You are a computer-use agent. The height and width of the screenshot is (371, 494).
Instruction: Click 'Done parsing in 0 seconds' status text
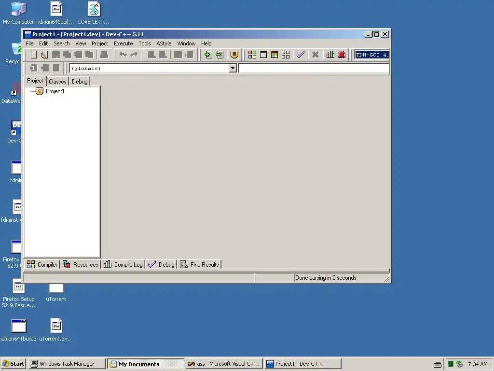tap(326, 278)
